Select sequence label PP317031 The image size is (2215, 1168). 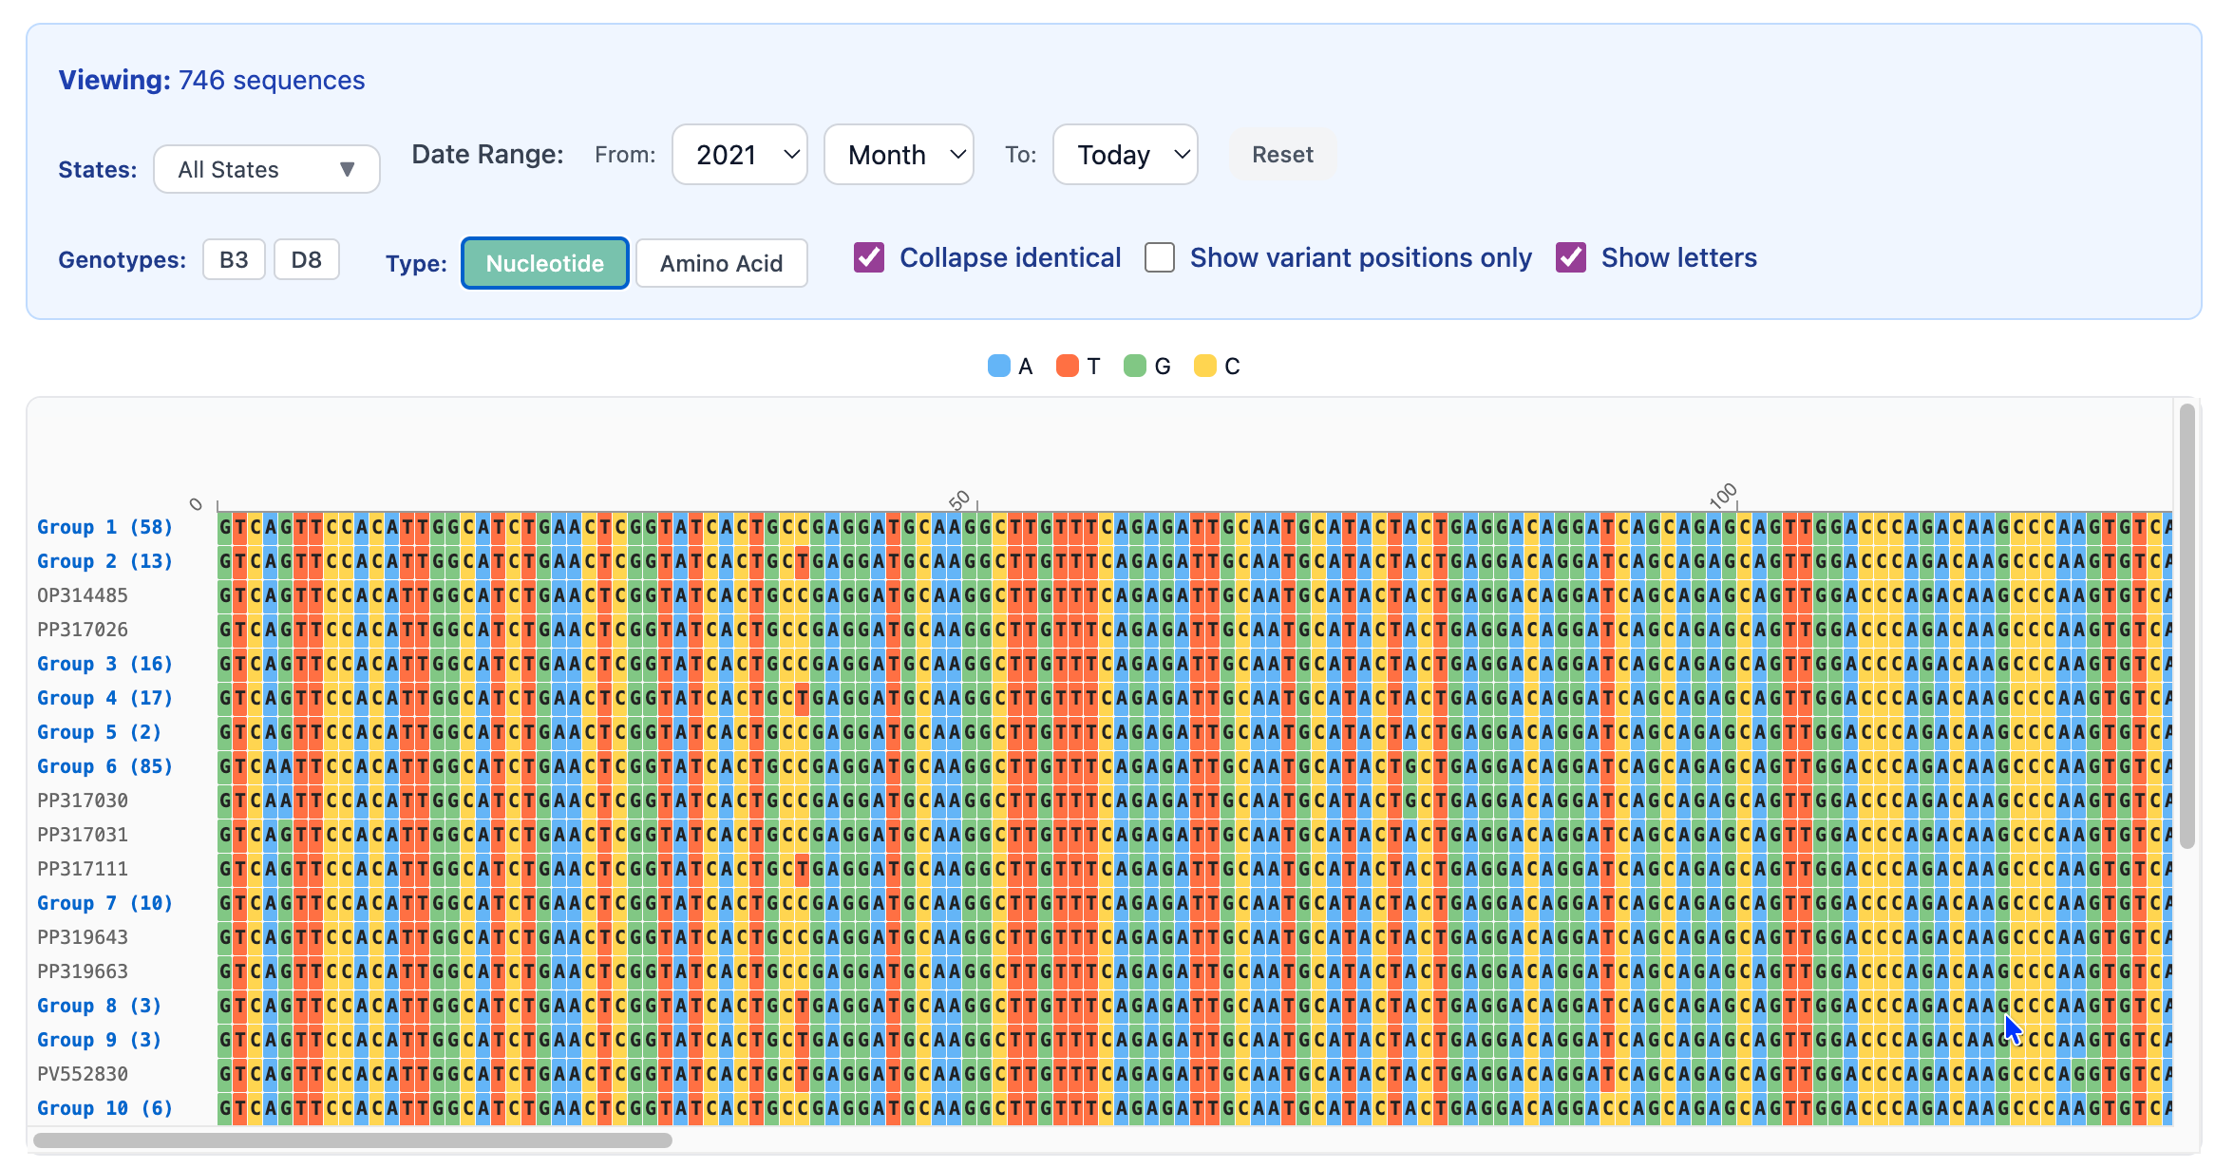click(x=83, y=835)
